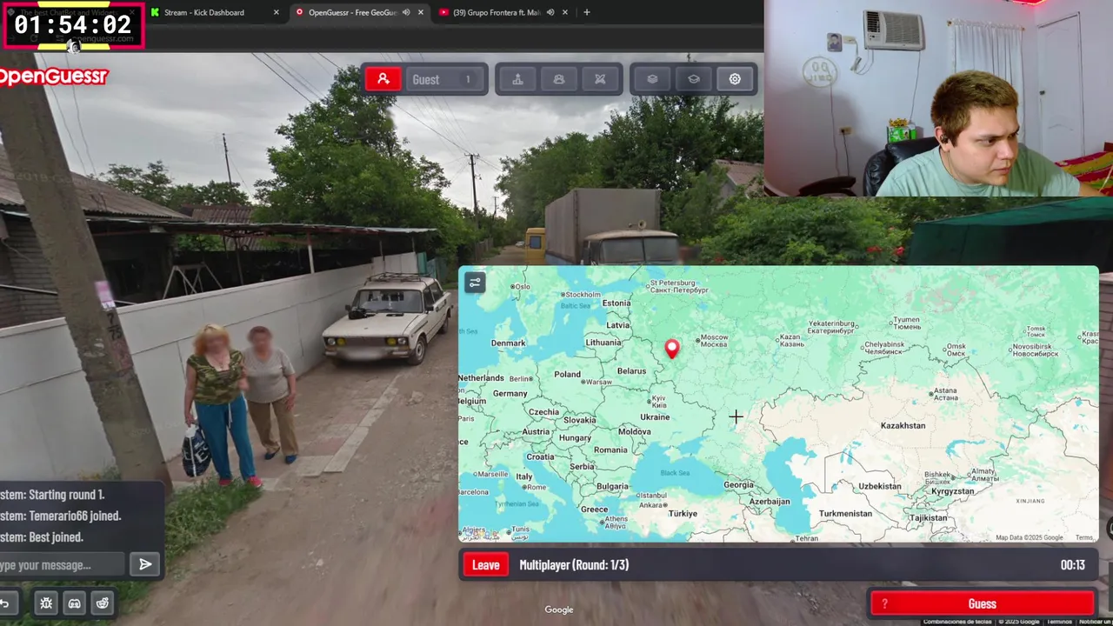Click Uzbekistan label on the map

pyautogui.click(x=879, y=486)
